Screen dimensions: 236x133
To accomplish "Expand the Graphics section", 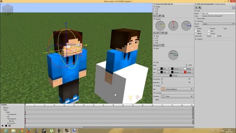I will coord(196,39).
